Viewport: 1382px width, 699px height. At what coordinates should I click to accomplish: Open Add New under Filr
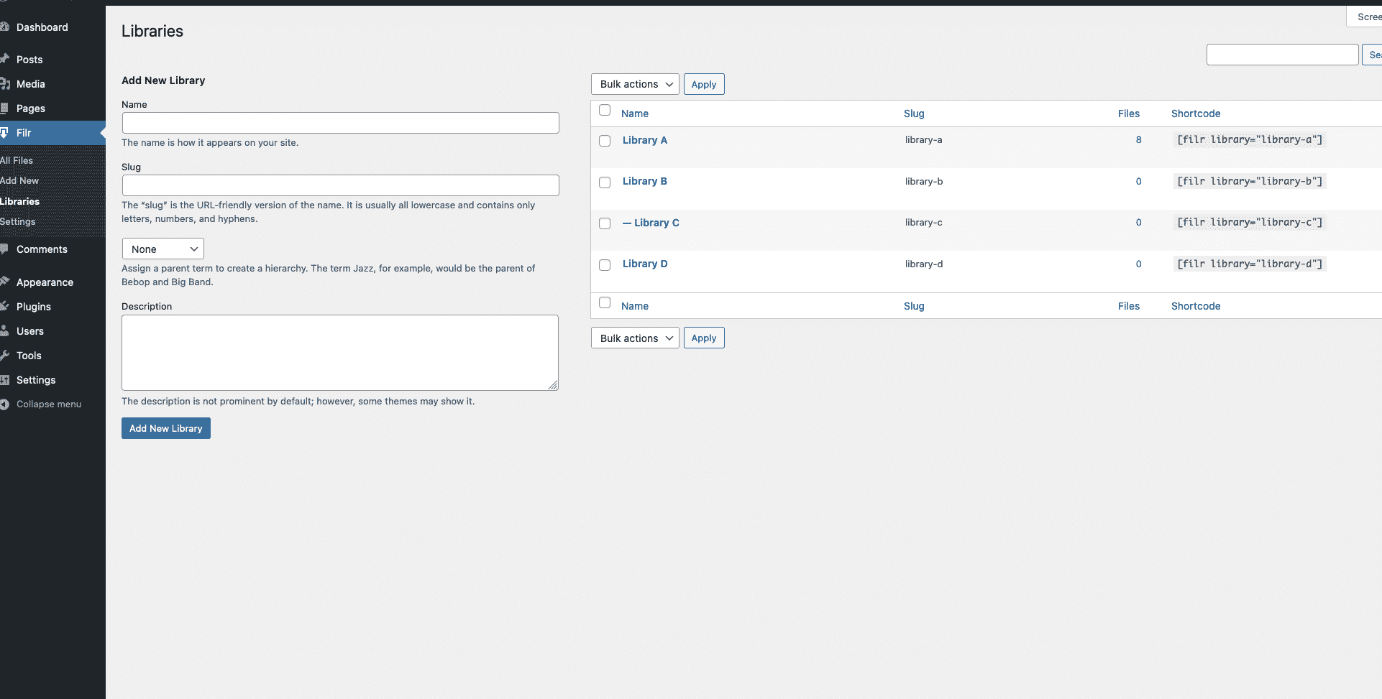[x=19, y=180]
